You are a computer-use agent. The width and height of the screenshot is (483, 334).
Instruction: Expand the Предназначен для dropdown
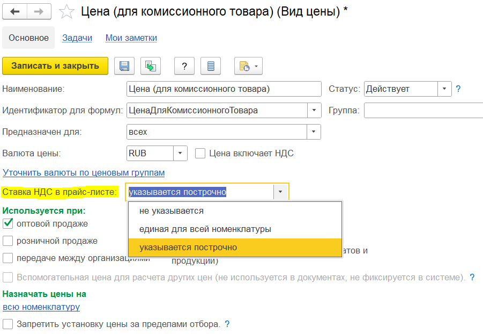314,132
